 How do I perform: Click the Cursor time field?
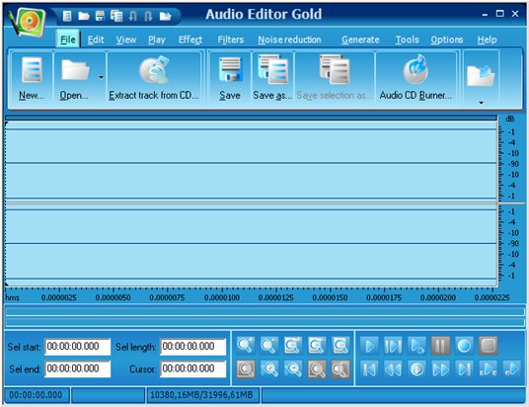[x=193, y=368]
